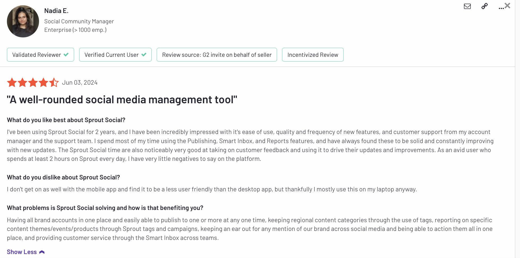The height and width of the screenshot is (258, 520).
Task: Select the half-filled fifth rating star
Action: (54, 82)
